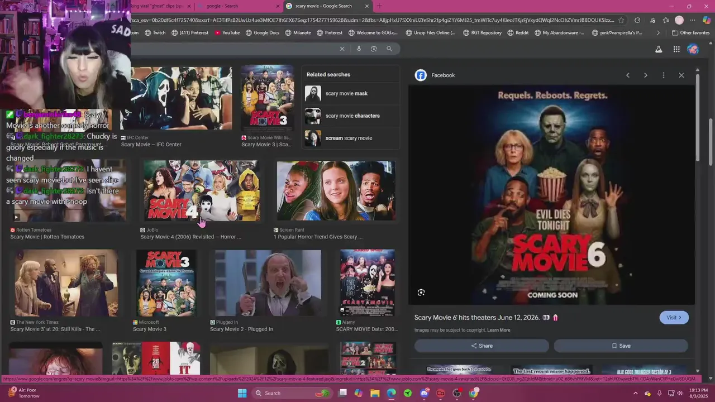Open the RGT Repository bookmark
Screen dimensions: 715x402
point(483,33)
